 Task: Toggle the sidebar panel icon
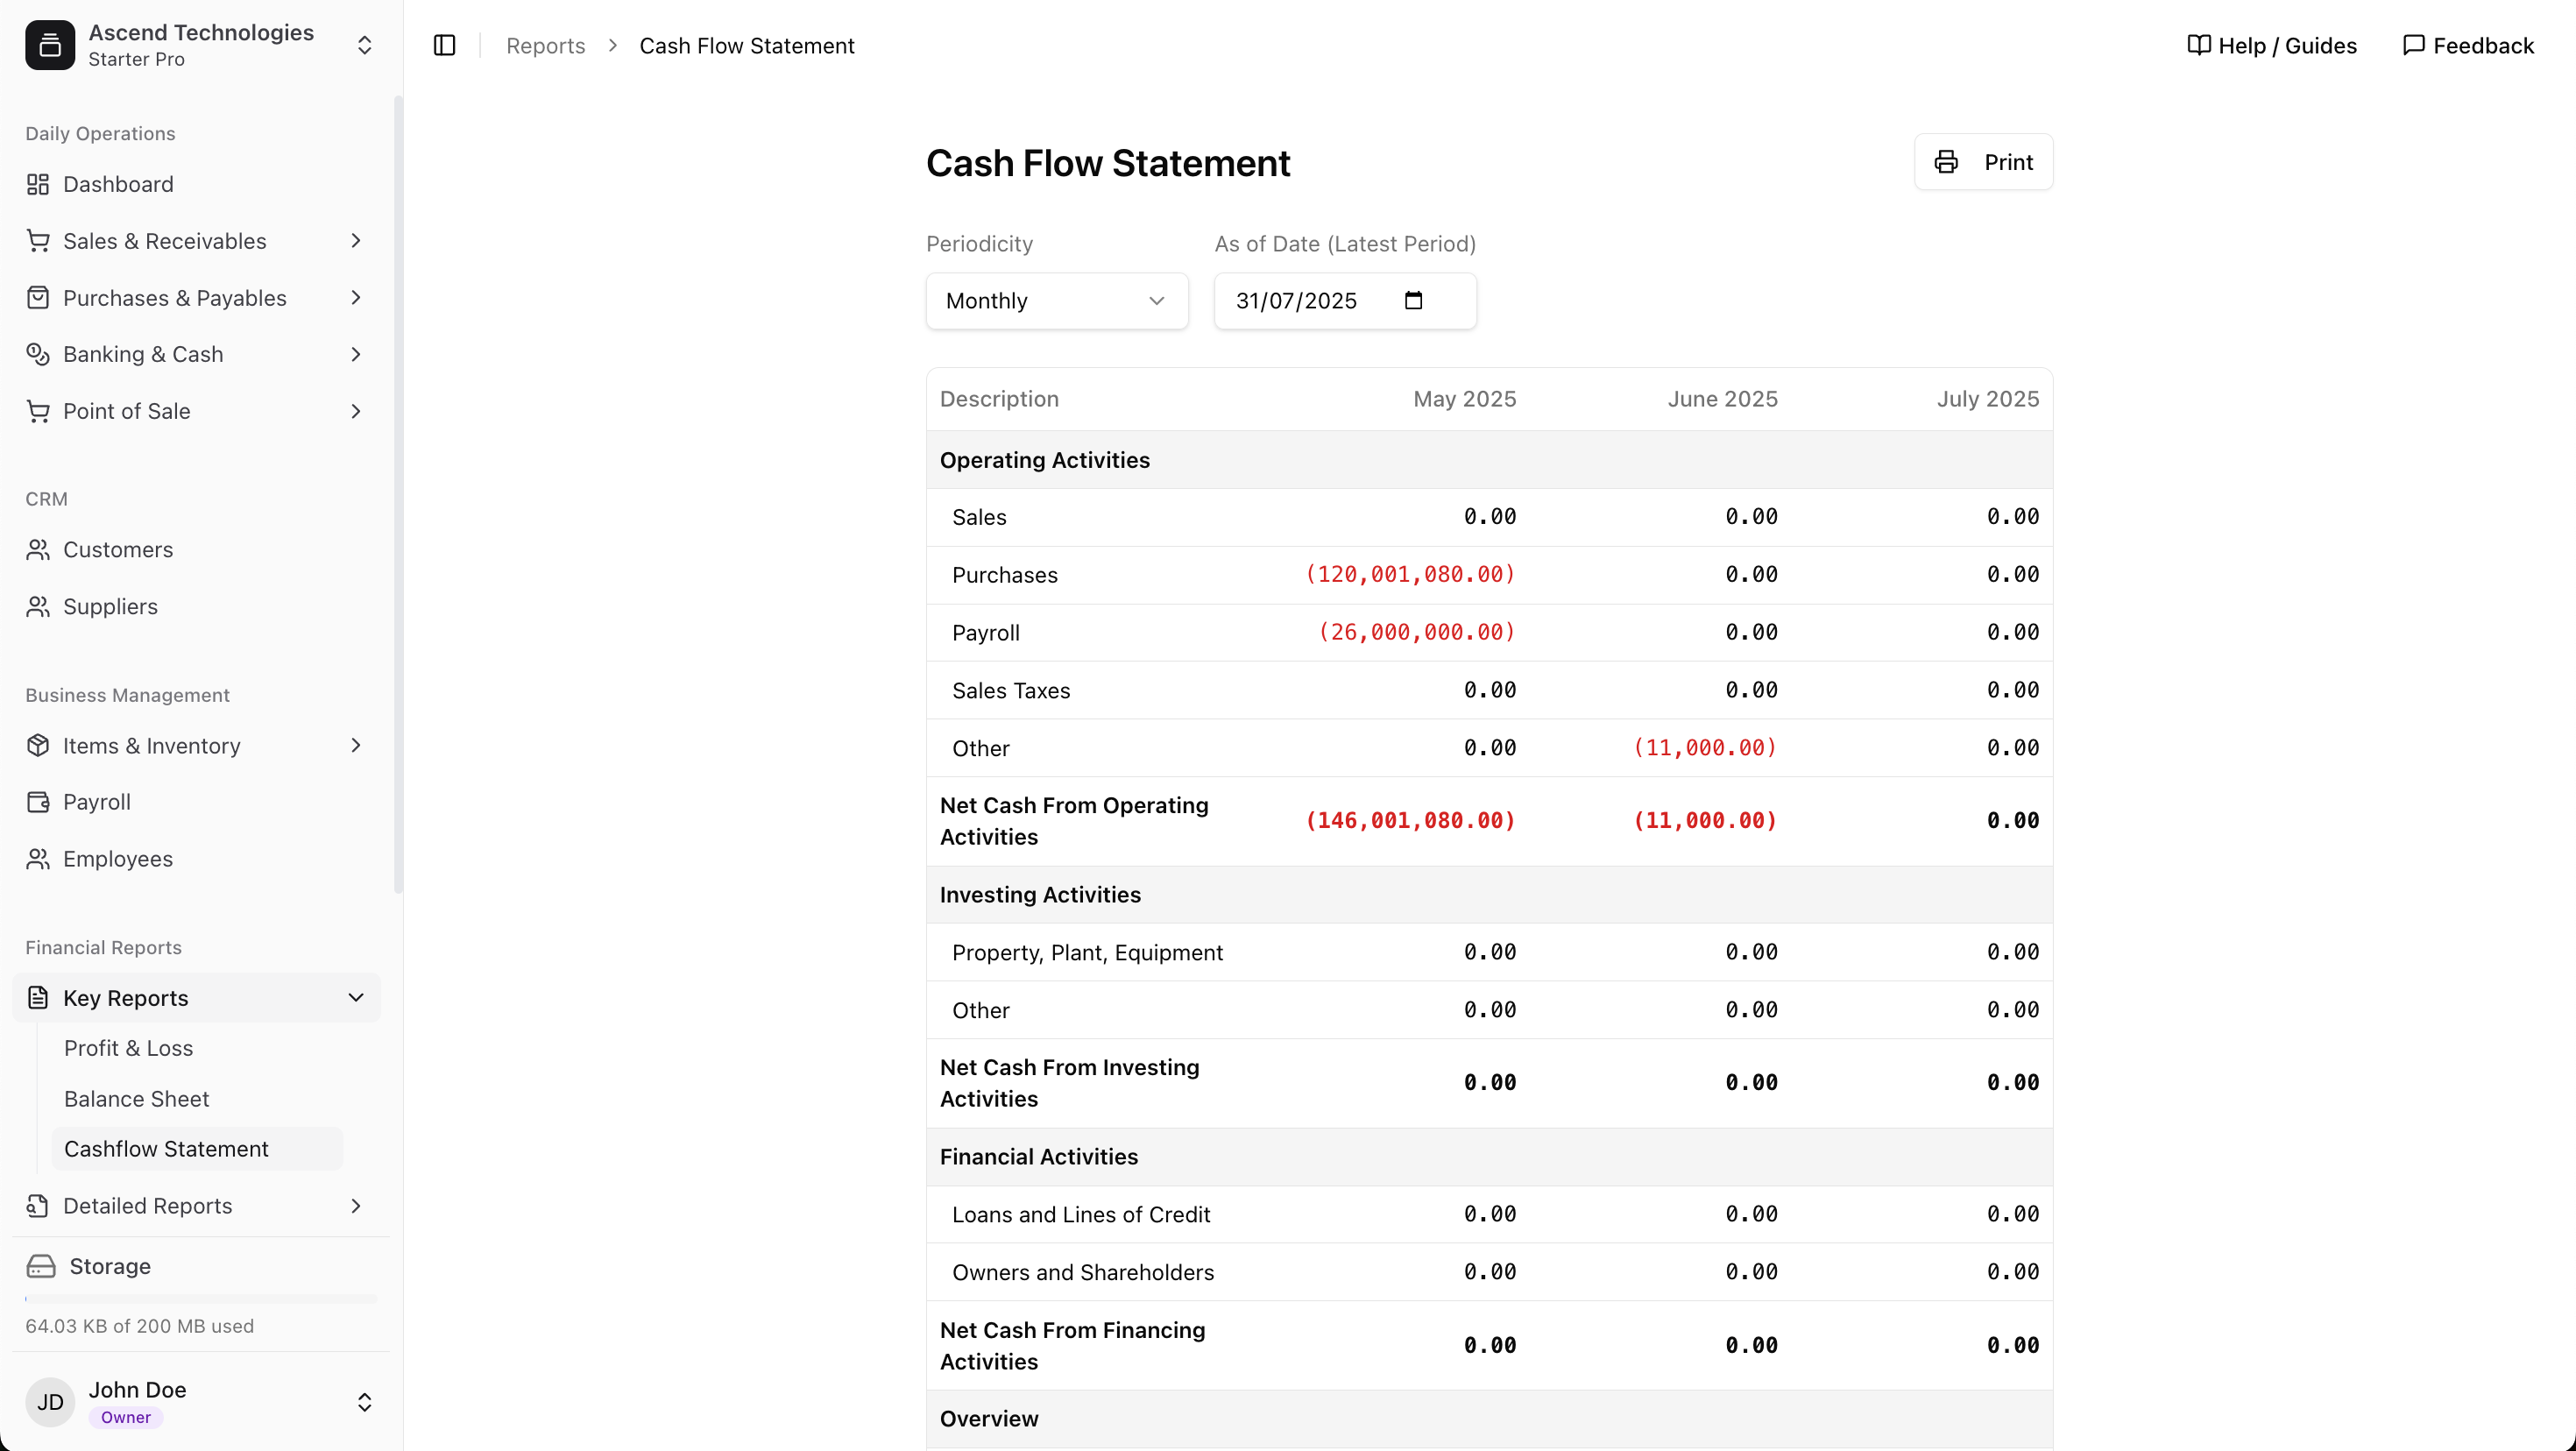[x=445, y=45]
